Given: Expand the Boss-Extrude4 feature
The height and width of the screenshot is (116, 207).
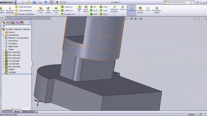Looking at the screenshot, I should point(3,67).
